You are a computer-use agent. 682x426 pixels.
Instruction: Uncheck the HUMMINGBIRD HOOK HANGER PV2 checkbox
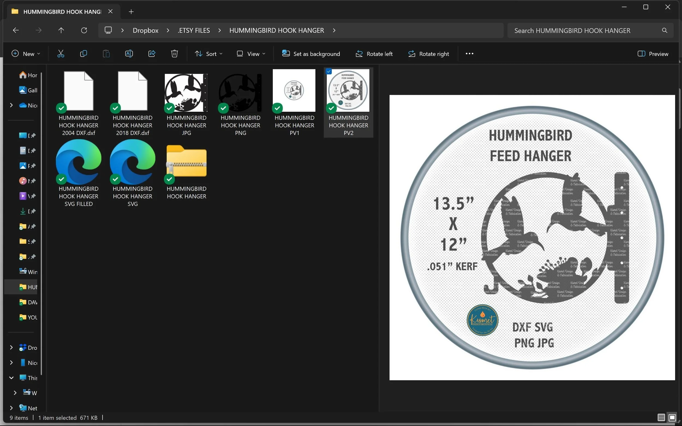[x=329, y=72]
